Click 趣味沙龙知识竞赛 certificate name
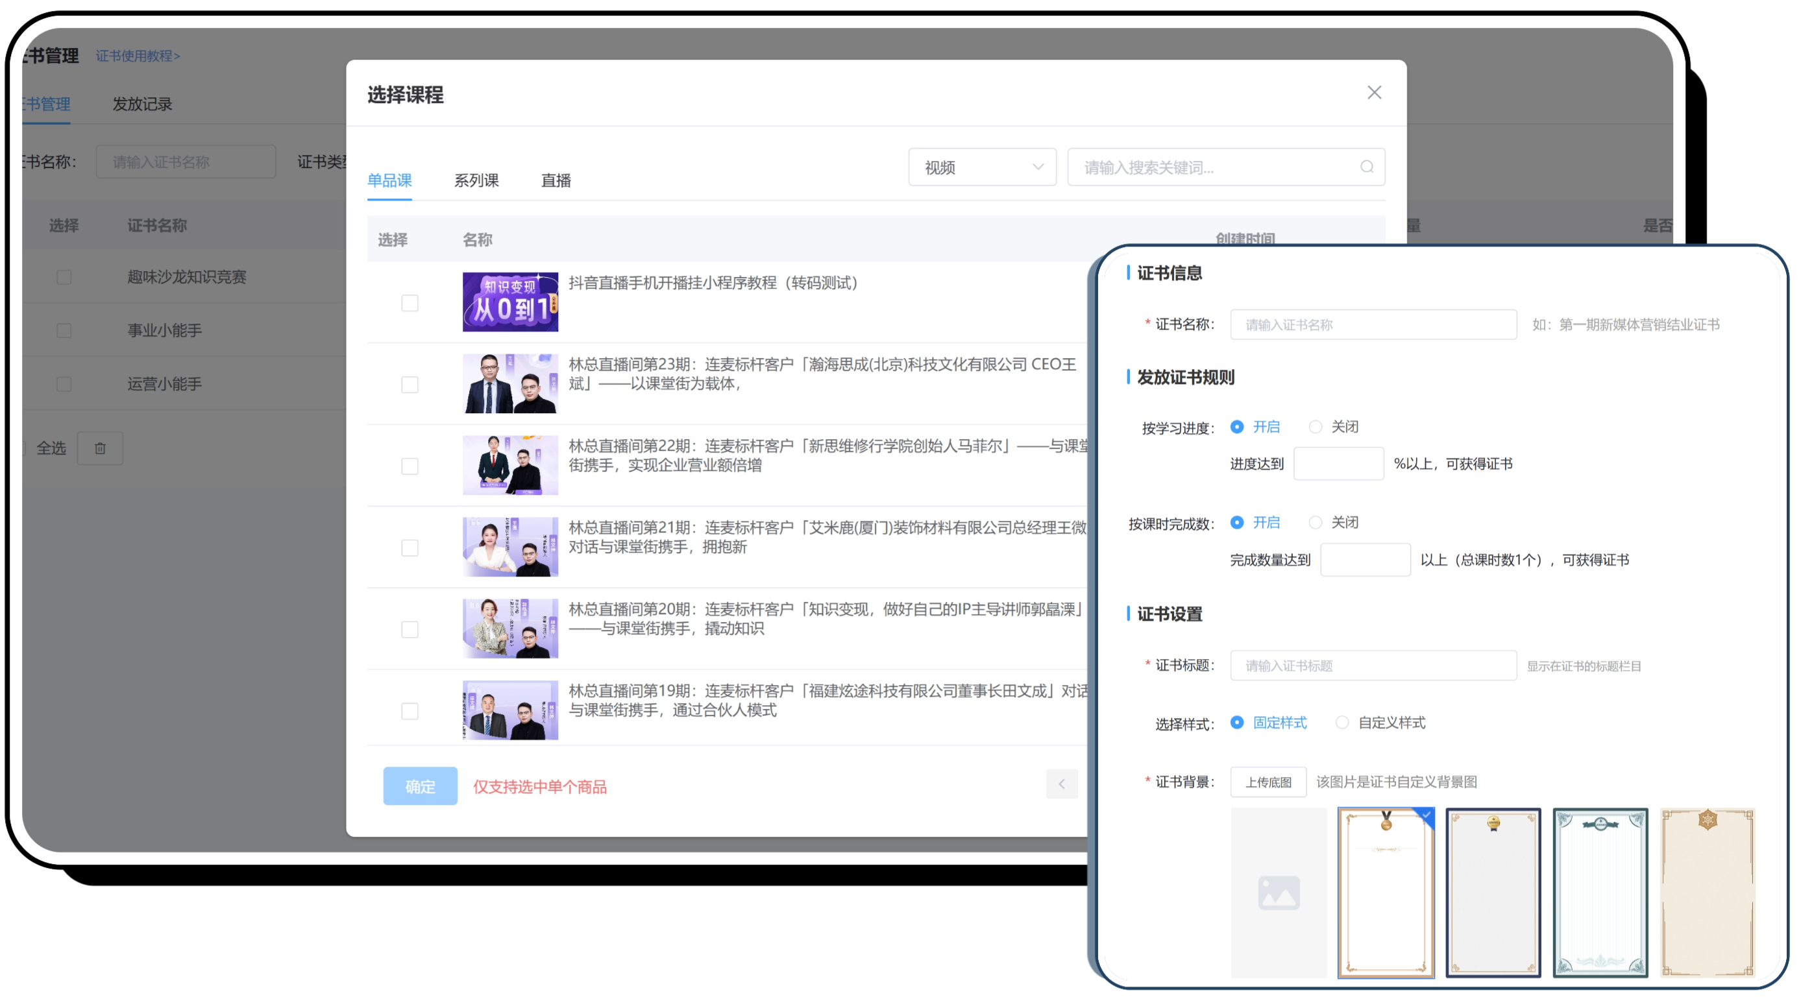This screenshot has width=1801, height=997. tap(187, 278)
